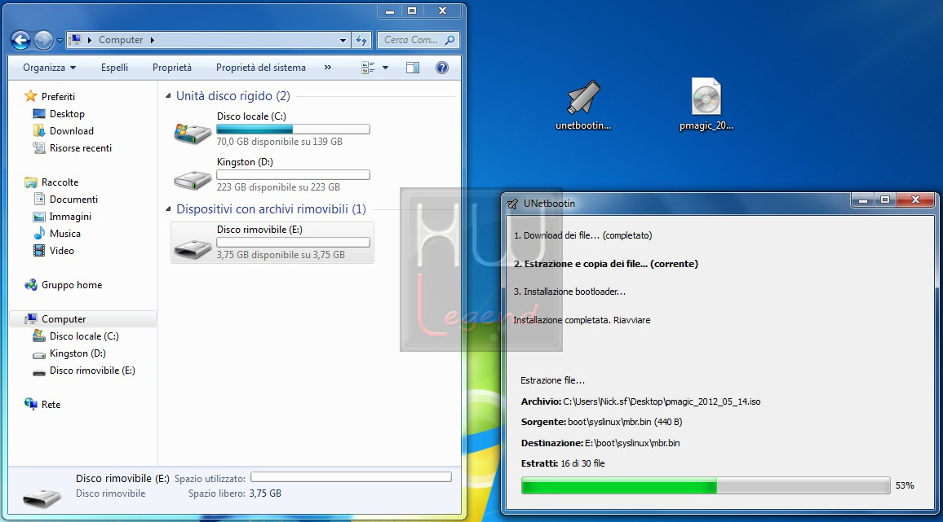The height and width of the screenshot is (522, 943).
Task: Click Proprietà del sistema
Action: point(261,68)
